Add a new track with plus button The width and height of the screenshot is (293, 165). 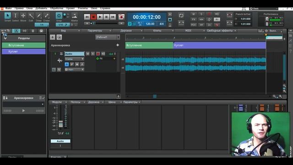(53, 37)
